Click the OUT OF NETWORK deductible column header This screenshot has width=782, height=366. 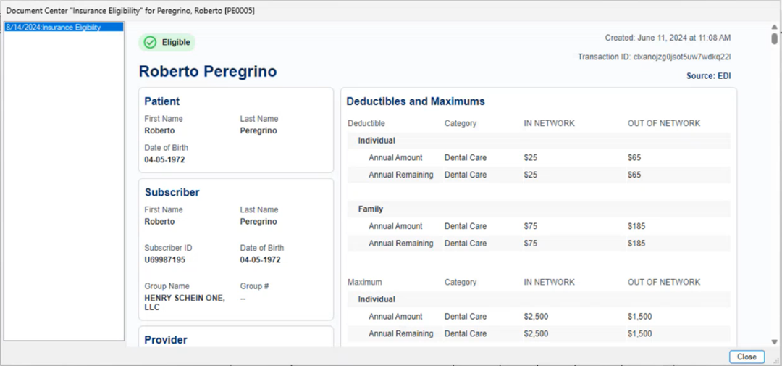[663, 123]
